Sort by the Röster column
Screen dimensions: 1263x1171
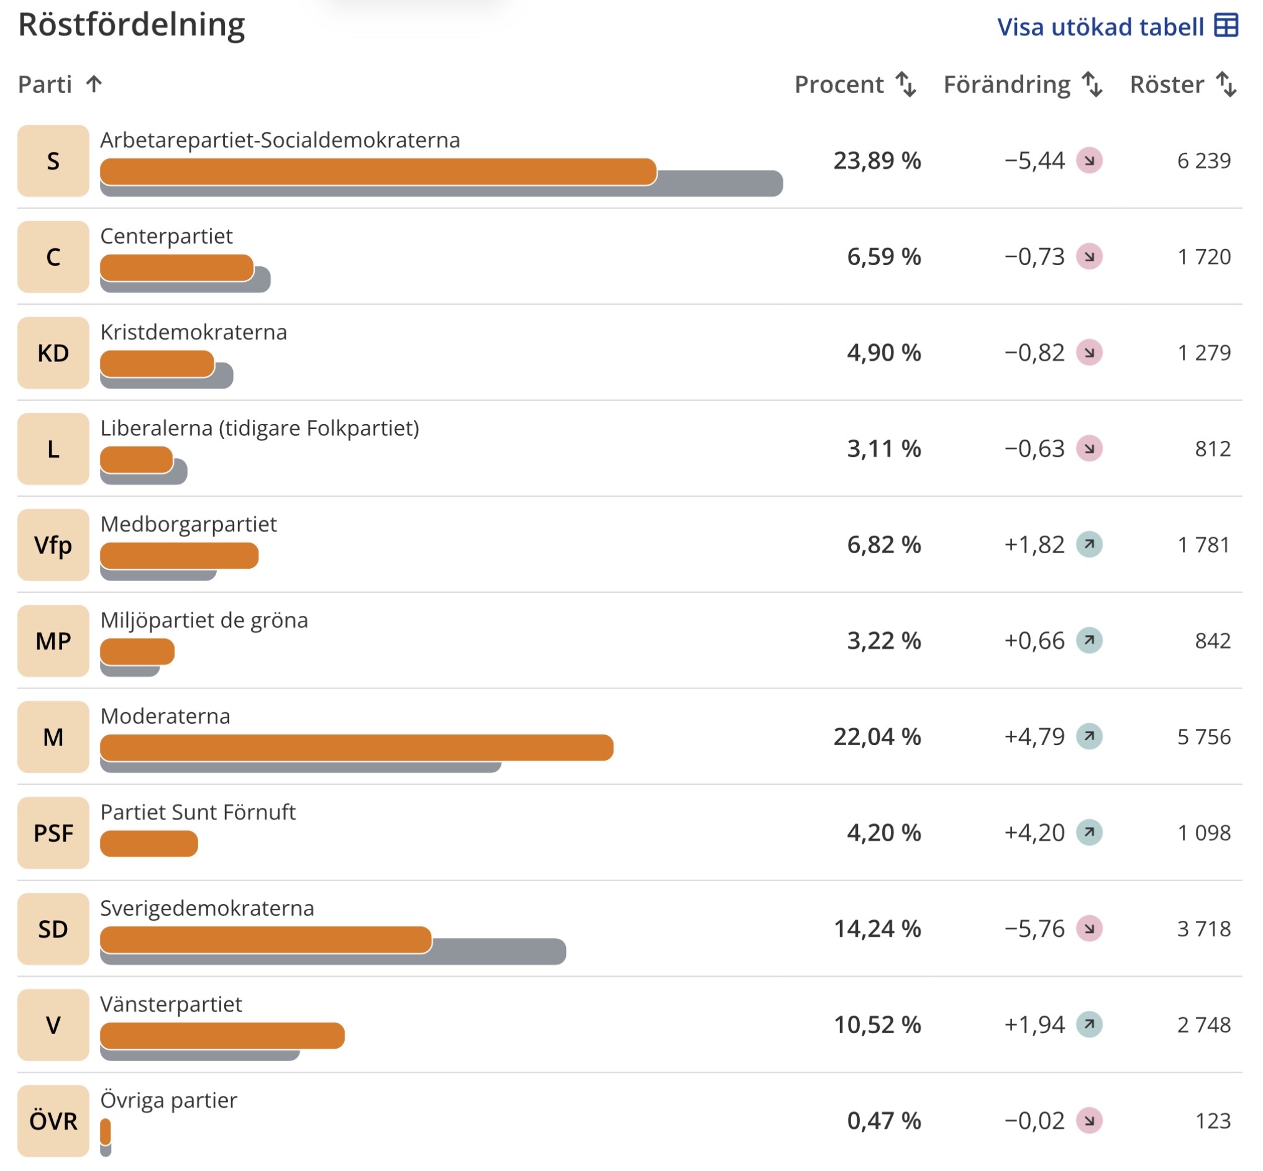(x=1182, y=84)
